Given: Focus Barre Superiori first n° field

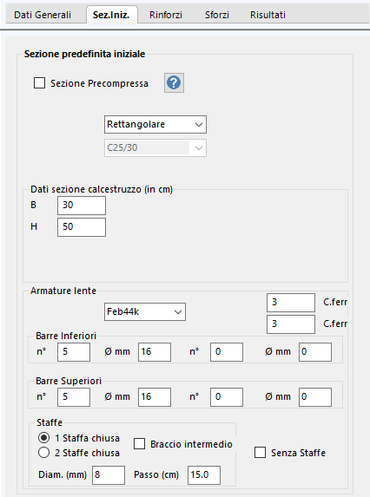Looking at the screenshot, I should coord(74,397).
